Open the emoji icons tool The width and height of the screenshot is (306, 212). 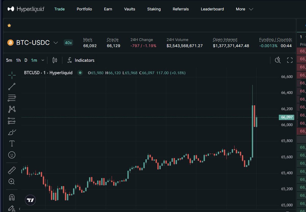tap(12, 155)
